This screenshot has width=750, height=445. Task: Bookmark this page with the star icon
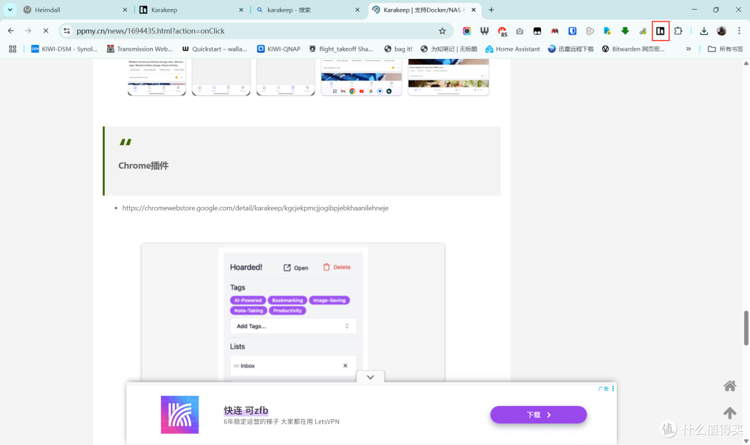click(x=442, y=31)
